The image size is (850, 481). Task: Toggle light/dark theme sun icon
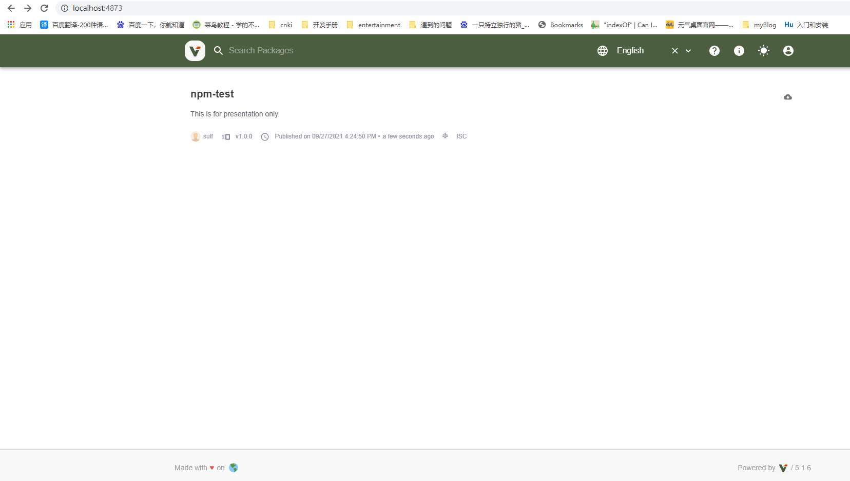tap(763, 51)
